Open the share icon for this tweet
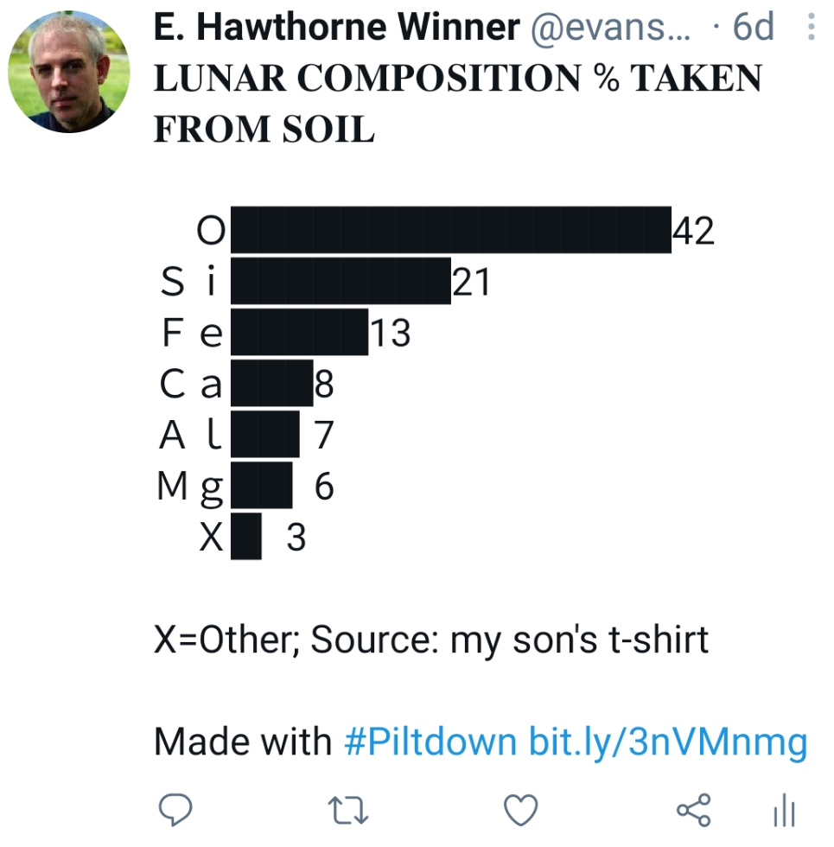 pyautogui.click(x=693, y=810)
